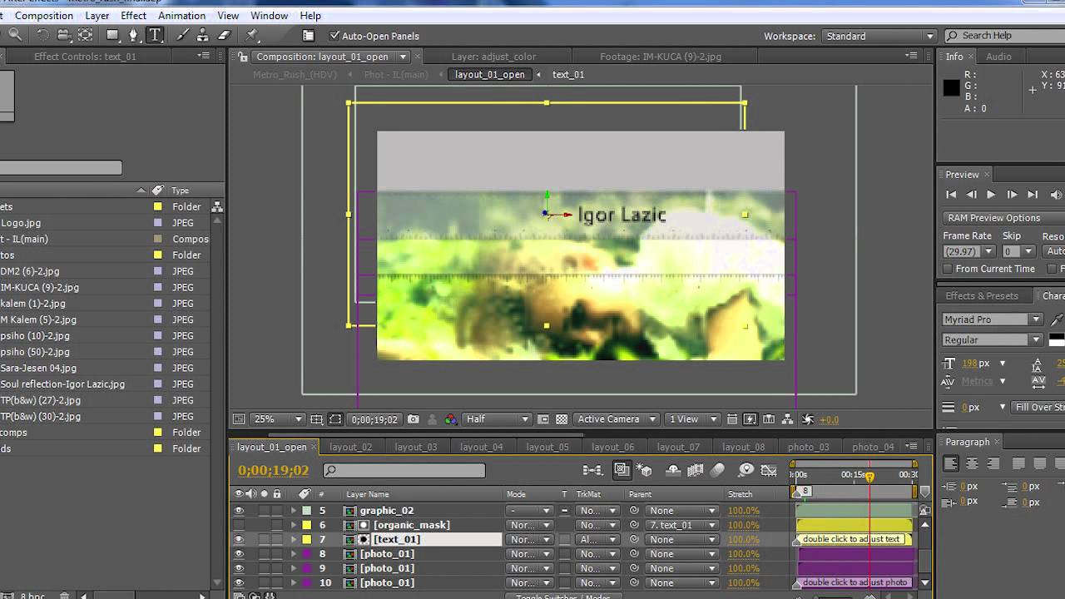Select the Eraser tool
The image size is (1065, 599).
(x=224, y=35)
